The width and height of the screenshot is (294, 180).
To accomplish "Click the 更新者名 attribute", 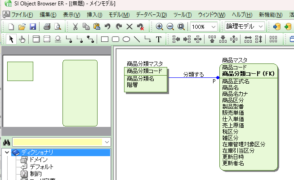I will pos(233,163).
